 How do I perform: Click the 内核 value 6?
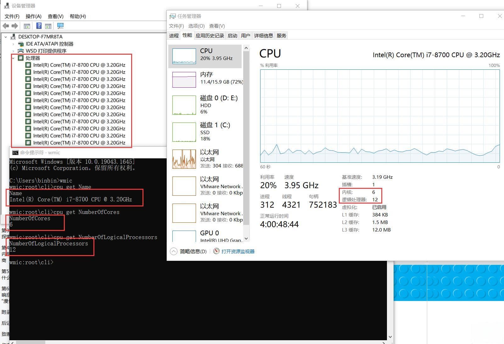pyautogui.click(x=374, y=192)
